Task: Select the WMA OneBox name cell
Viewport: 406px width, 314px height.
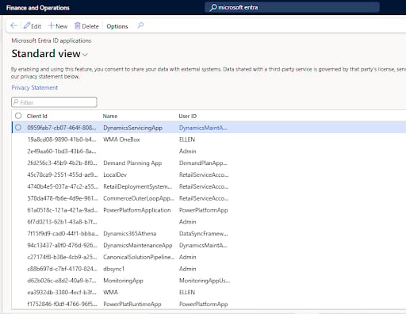Action: pos(121,140)
